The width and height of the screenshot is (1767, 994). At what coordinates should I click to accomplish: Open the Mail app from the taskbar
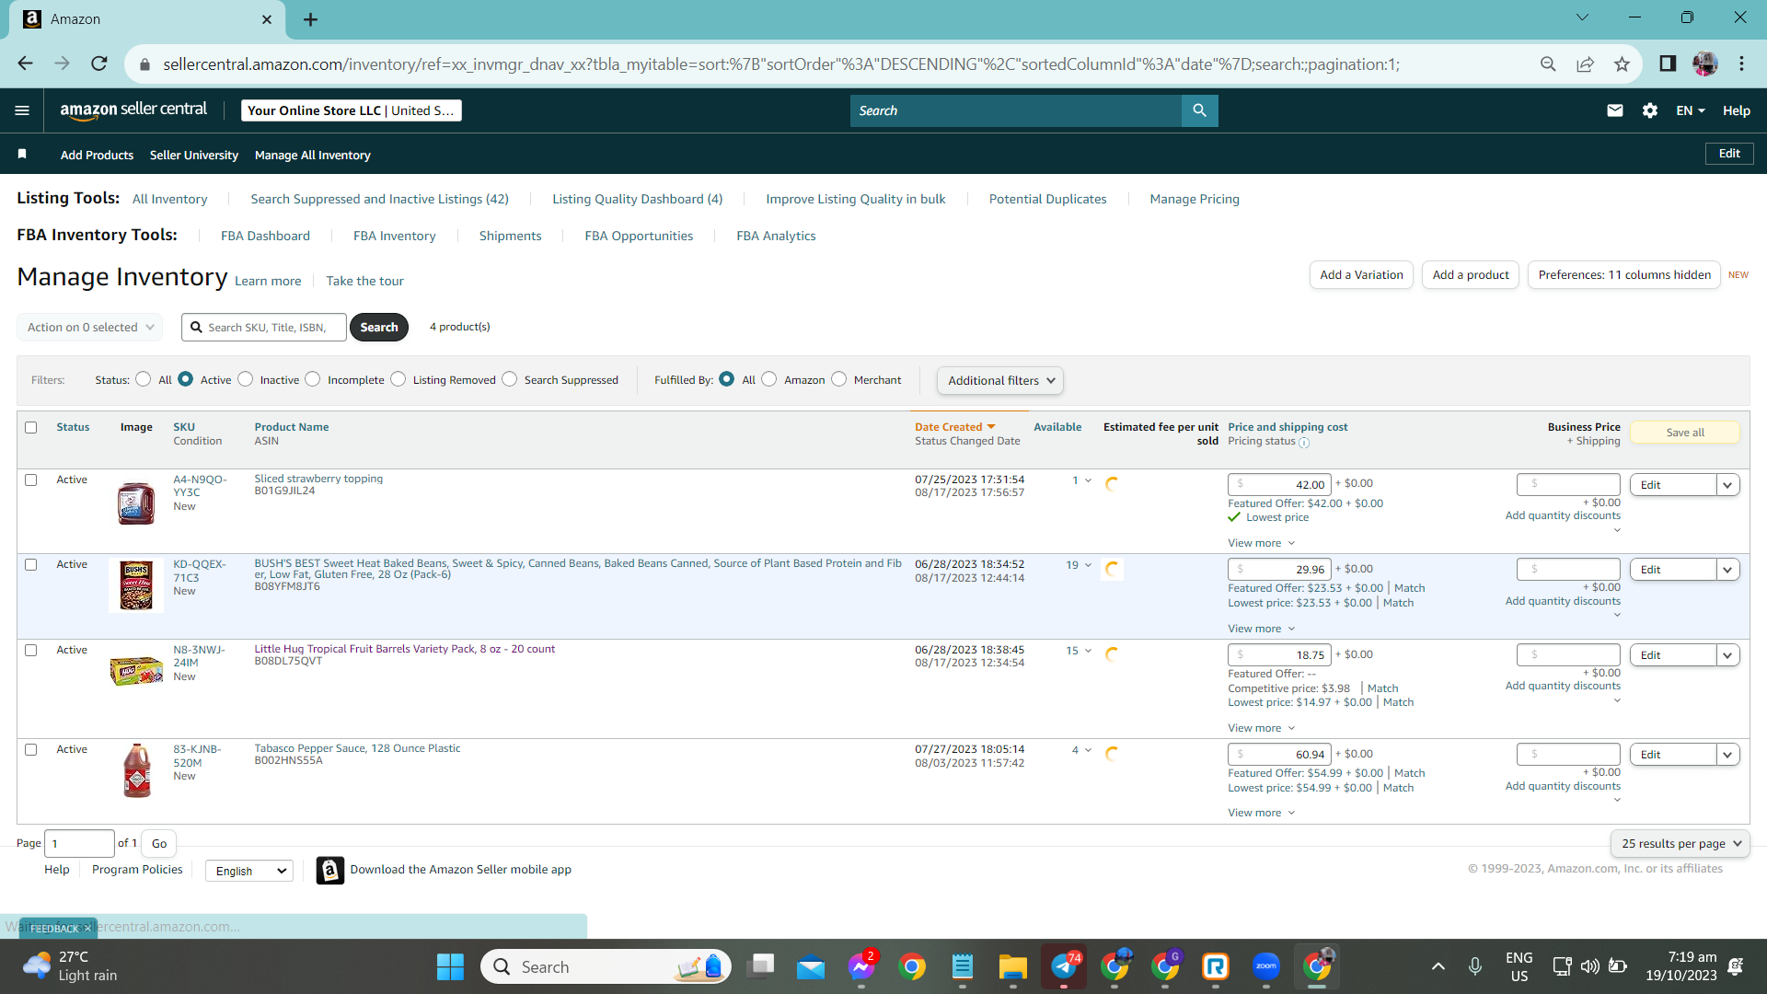(811, 966)
